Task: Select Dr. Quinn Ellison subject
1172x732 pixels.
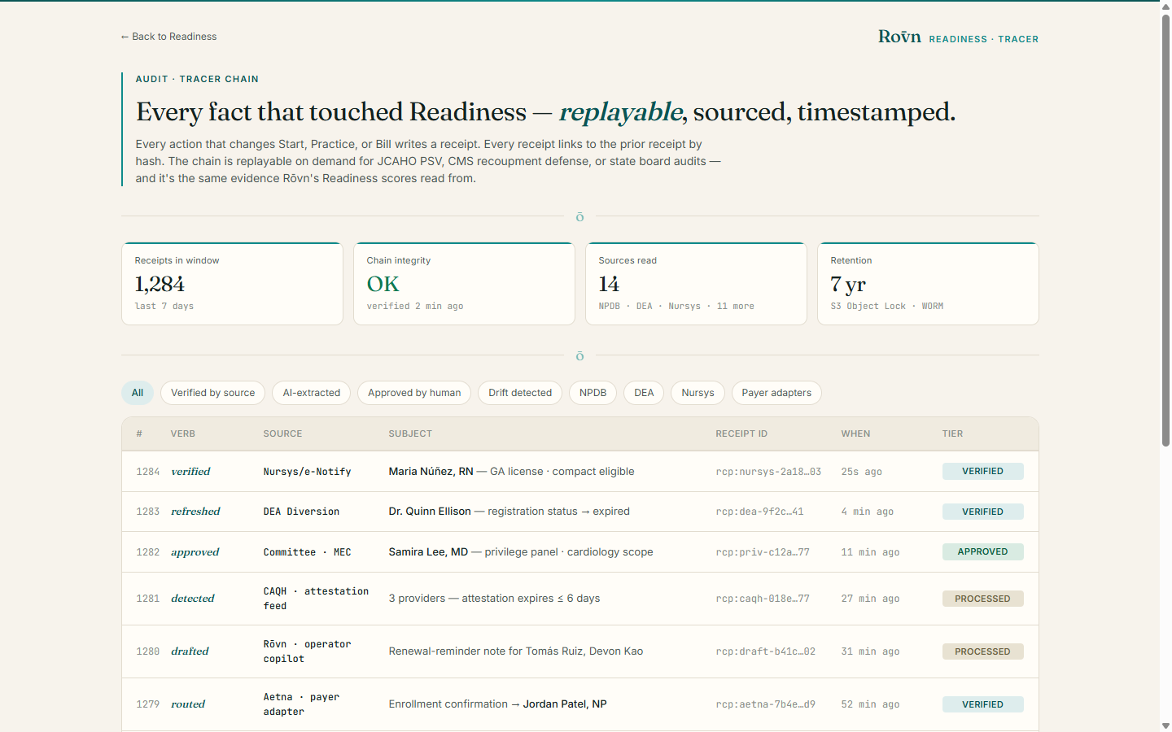Action: click(x=430, y=512)
